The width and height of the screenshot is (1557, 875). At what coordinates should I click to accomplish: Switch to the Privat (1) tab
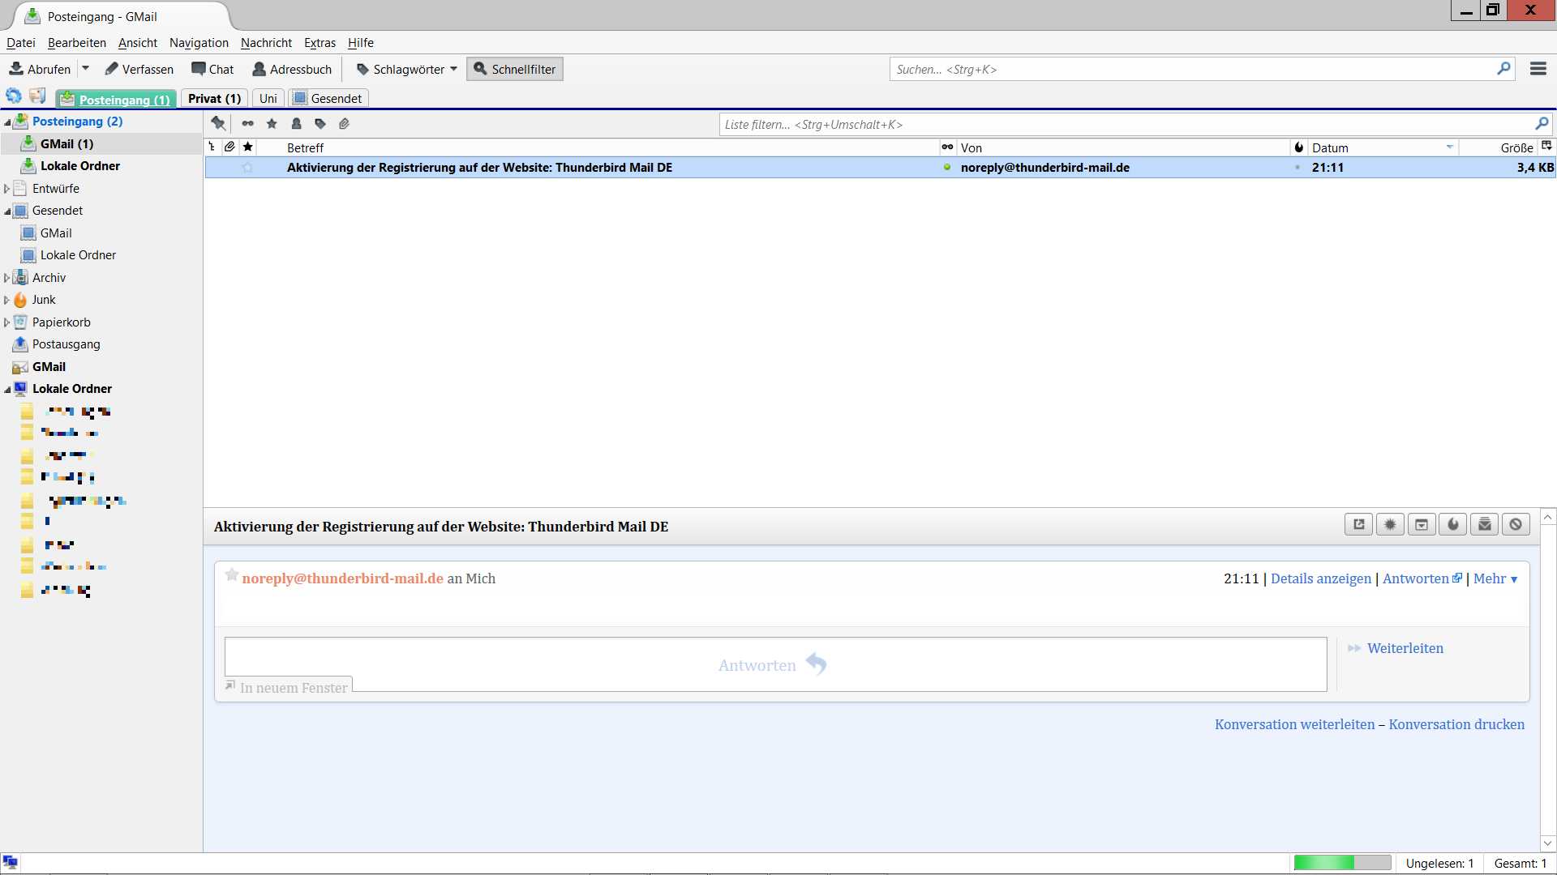[214, 98]
